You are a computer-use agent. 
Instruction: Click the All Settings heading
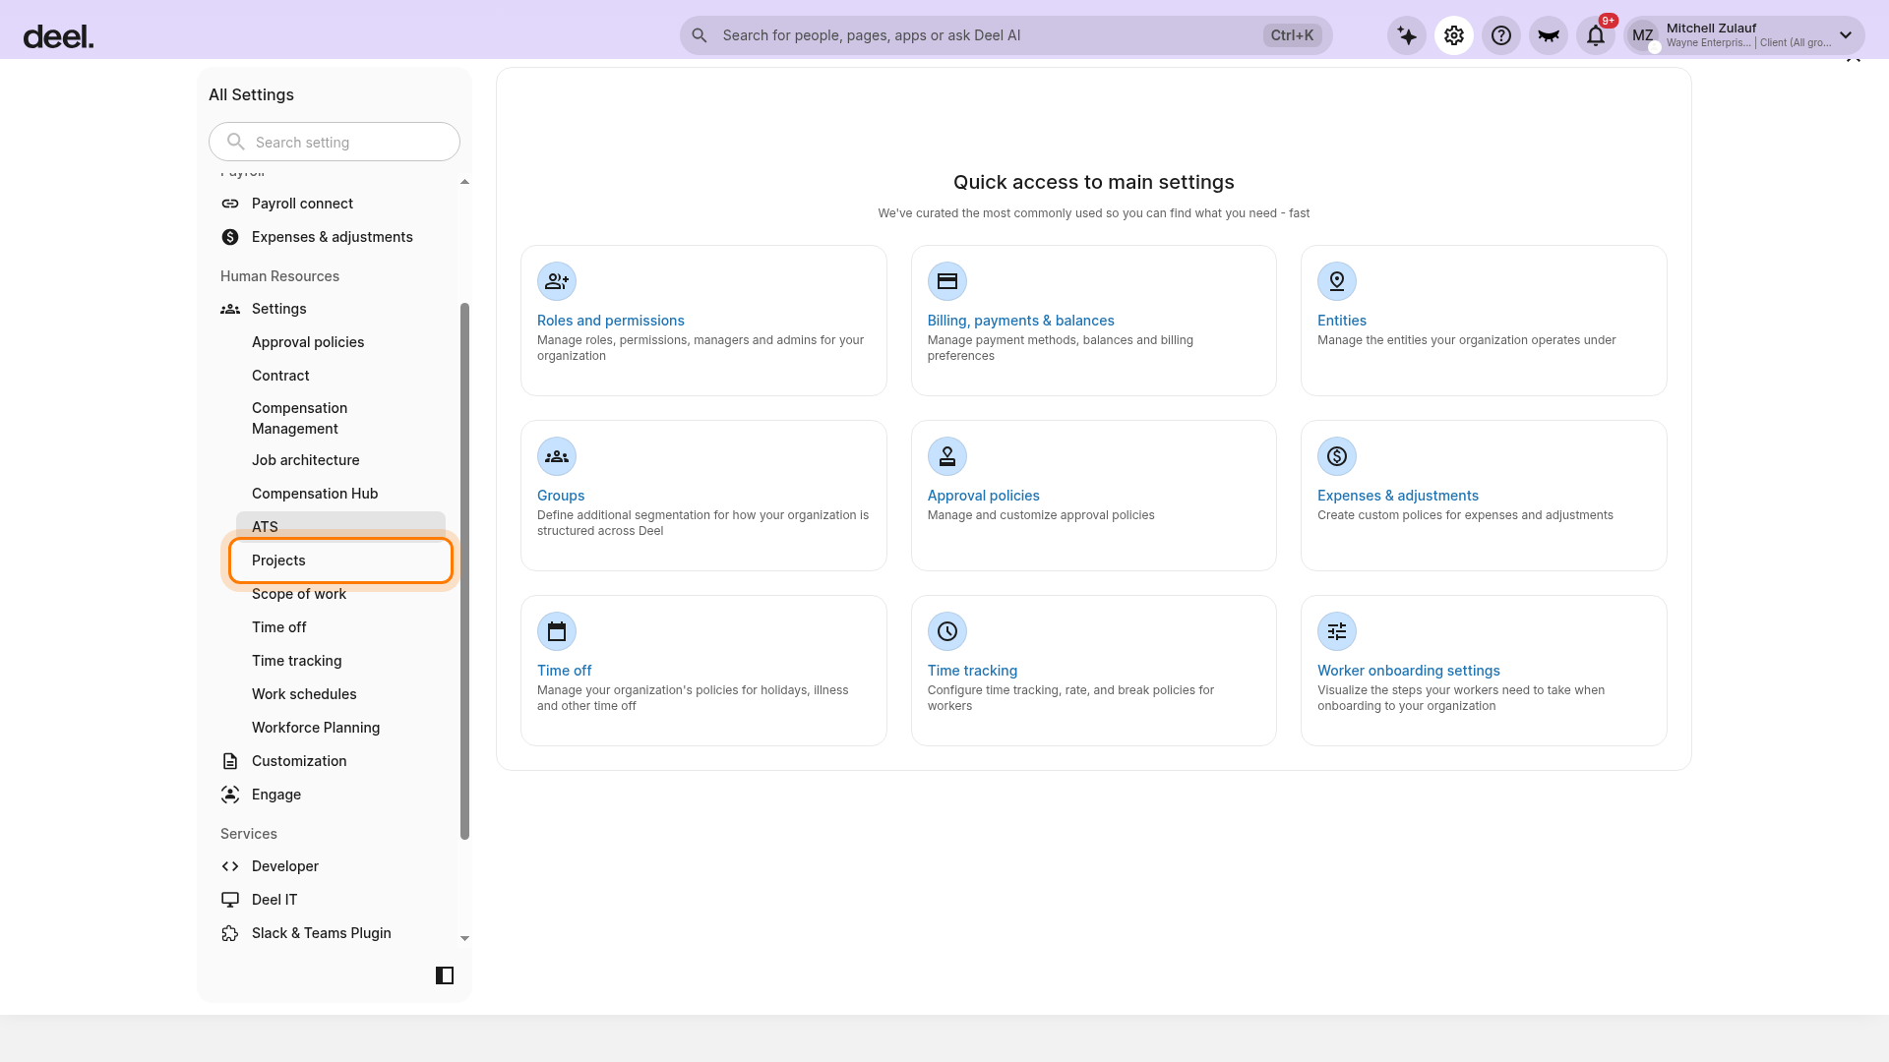tap(251, 94)
